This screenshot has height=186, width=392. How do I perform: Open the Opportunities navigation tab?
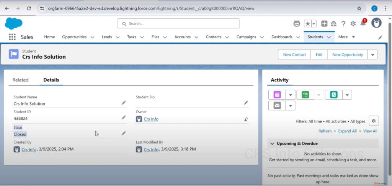click(74, 37)
